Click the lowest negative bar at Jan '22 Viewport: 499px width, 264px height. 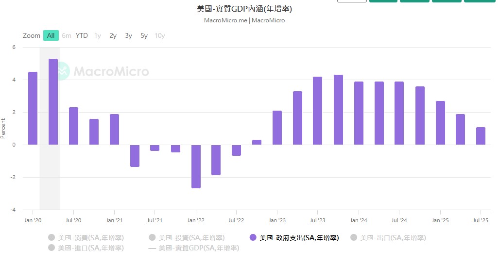[x=196, y=166]
